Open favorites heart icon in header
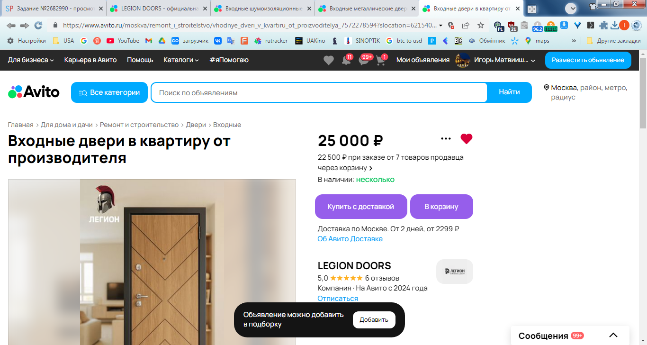This screenshot has width=647, height=345. (x=328, y=60)
